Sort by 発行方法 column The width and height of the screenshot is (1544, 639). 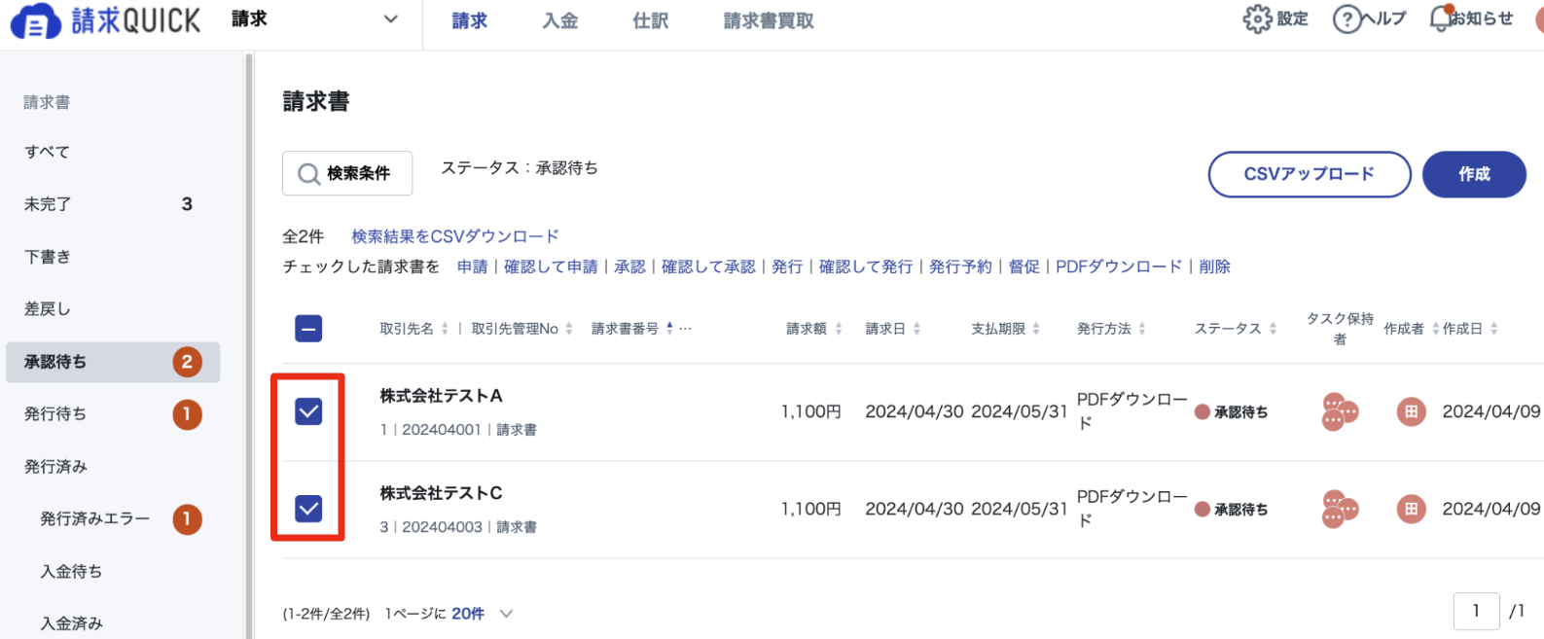[x=1142, y=329]
